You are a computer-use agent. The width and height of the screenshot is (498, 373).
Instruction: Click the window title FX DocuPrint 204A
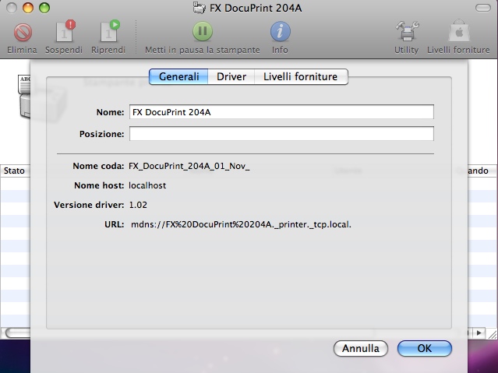click(x=256, y=8)
